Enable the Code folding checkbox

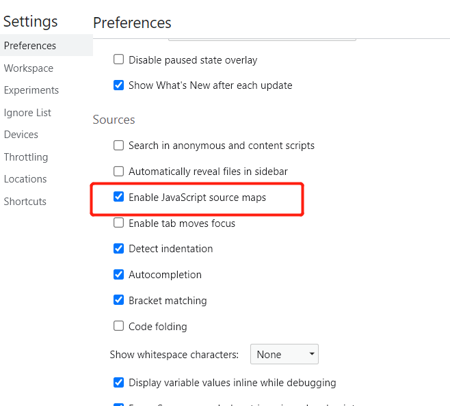click(119, 326)
